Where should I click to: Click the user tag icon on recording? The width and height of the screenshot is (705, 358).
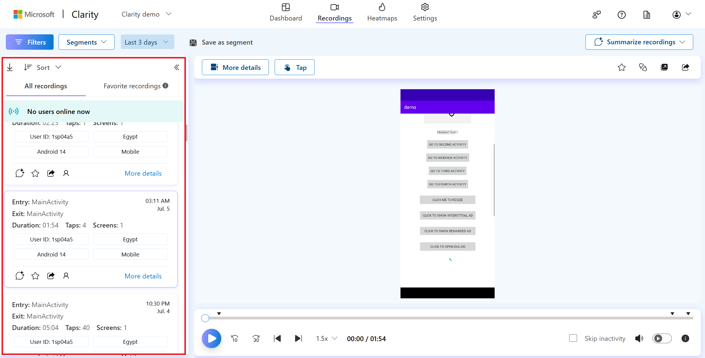(x=66, y=276)
